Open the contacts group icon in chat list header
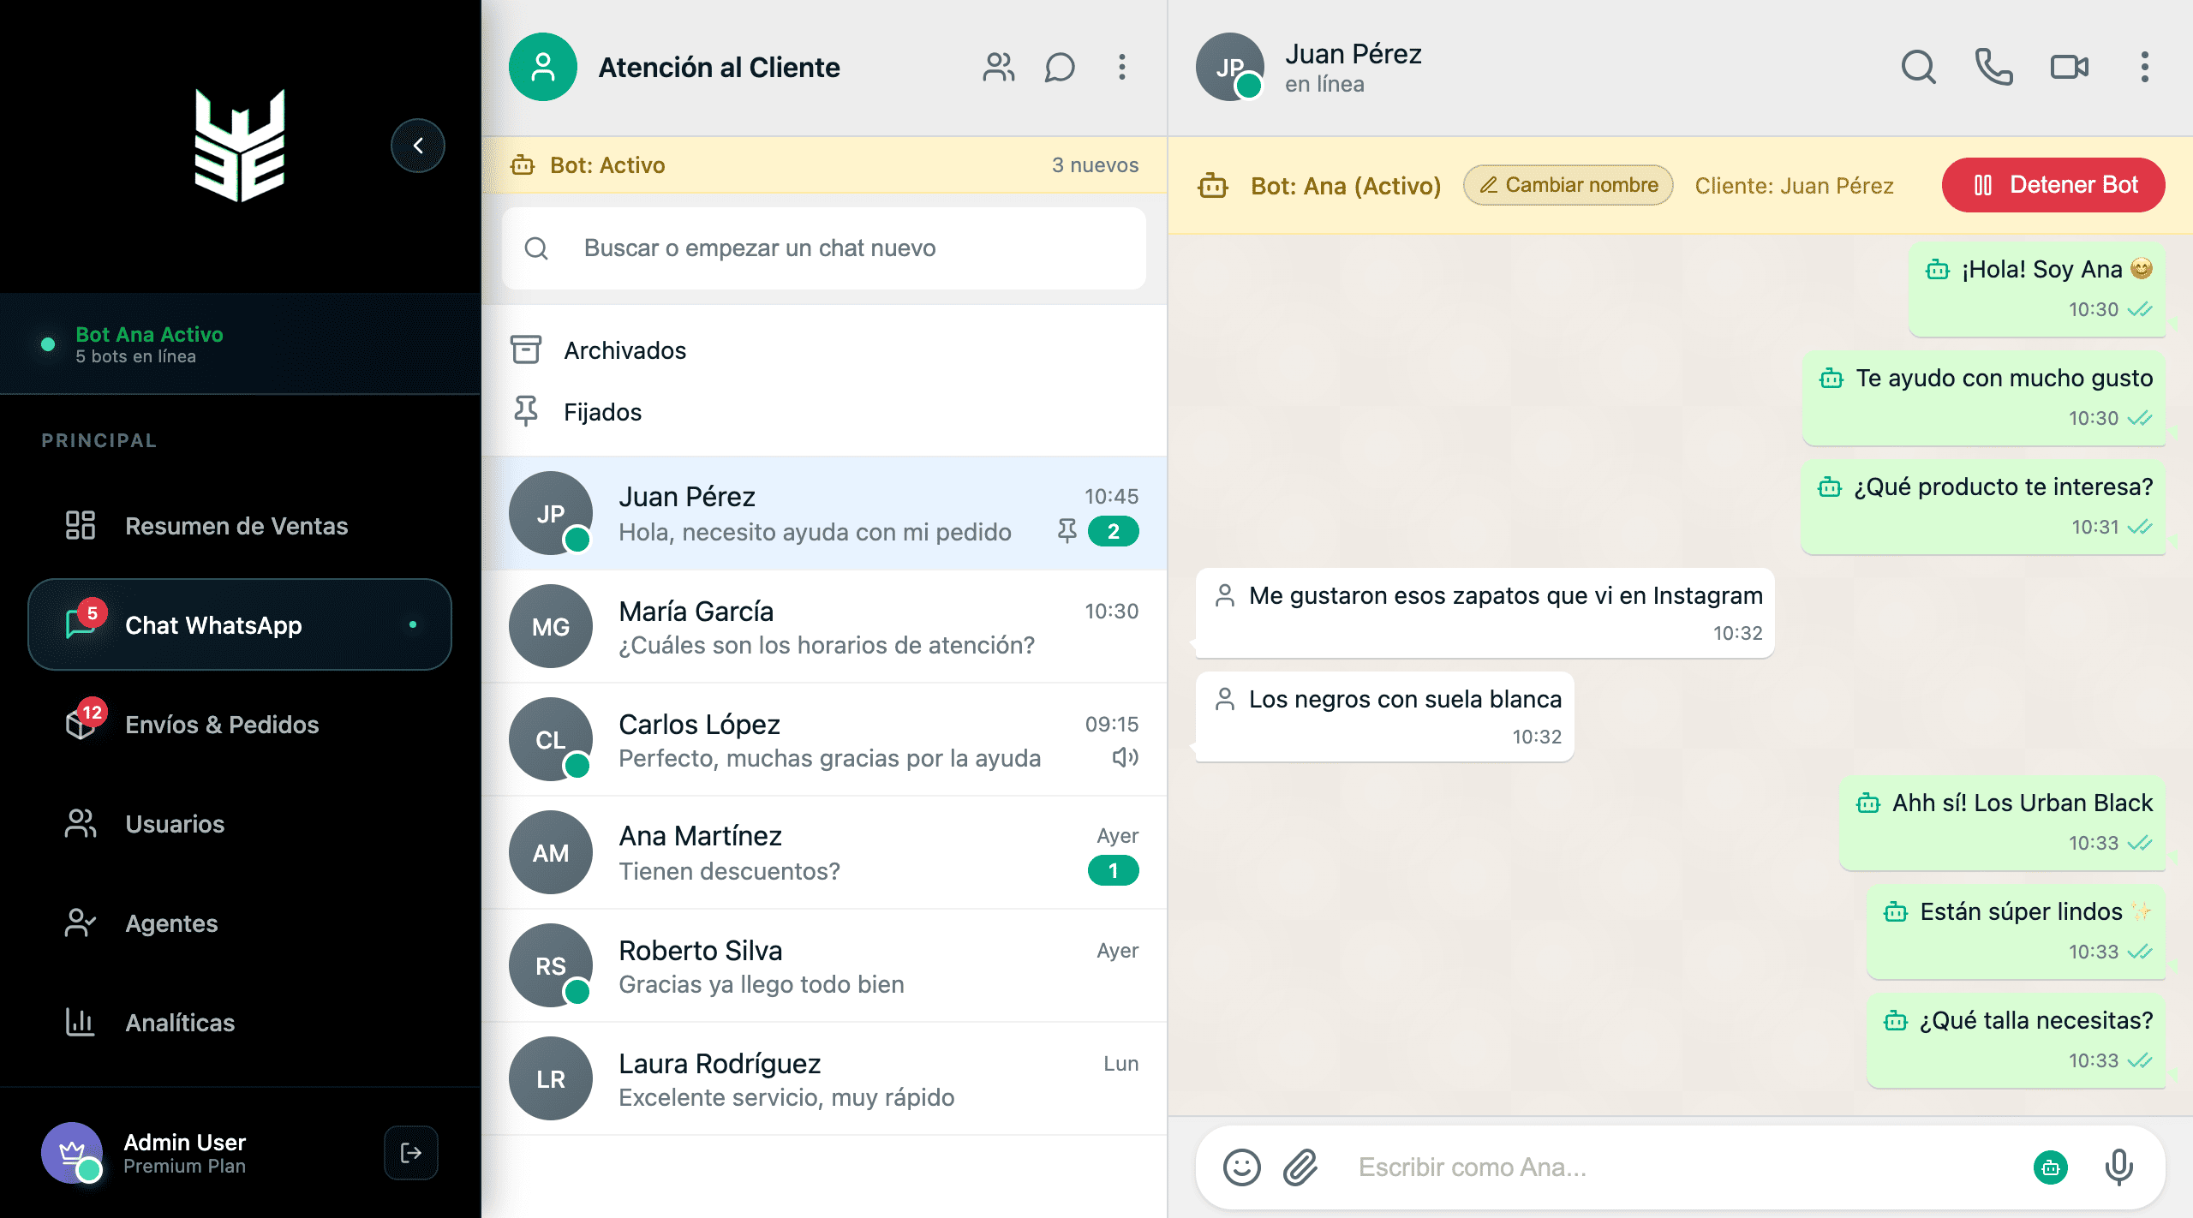Image resolution: width=2193 pixels, height=1218 pixels. (998, 67)
